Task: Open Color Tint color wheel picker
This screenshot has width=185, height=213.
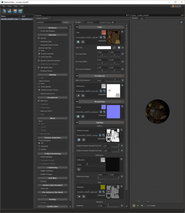Action: pos(119,48)
